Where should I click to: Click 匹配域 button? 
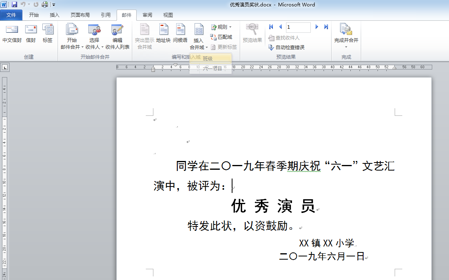point(221,37)
